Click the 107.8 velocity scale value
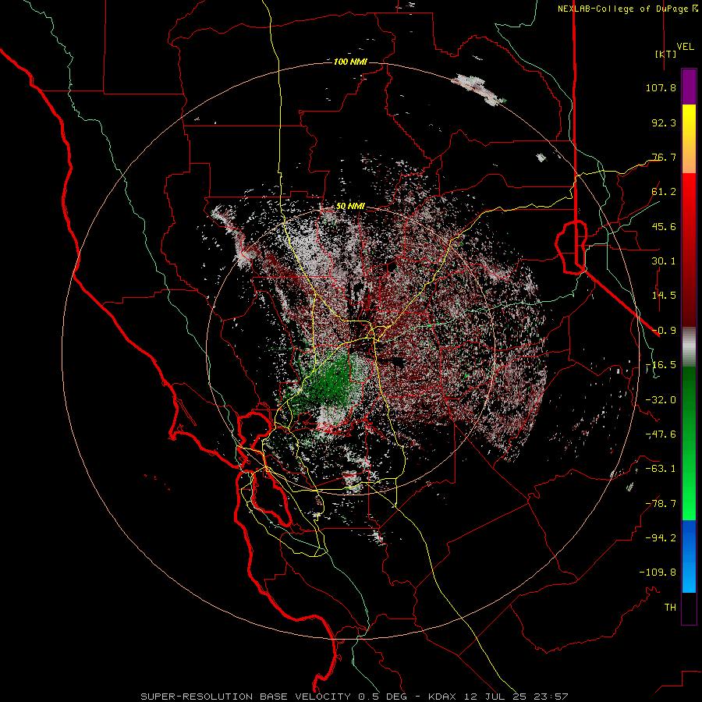The height and width of the screenshot is (702, 702). click(661, 87)
